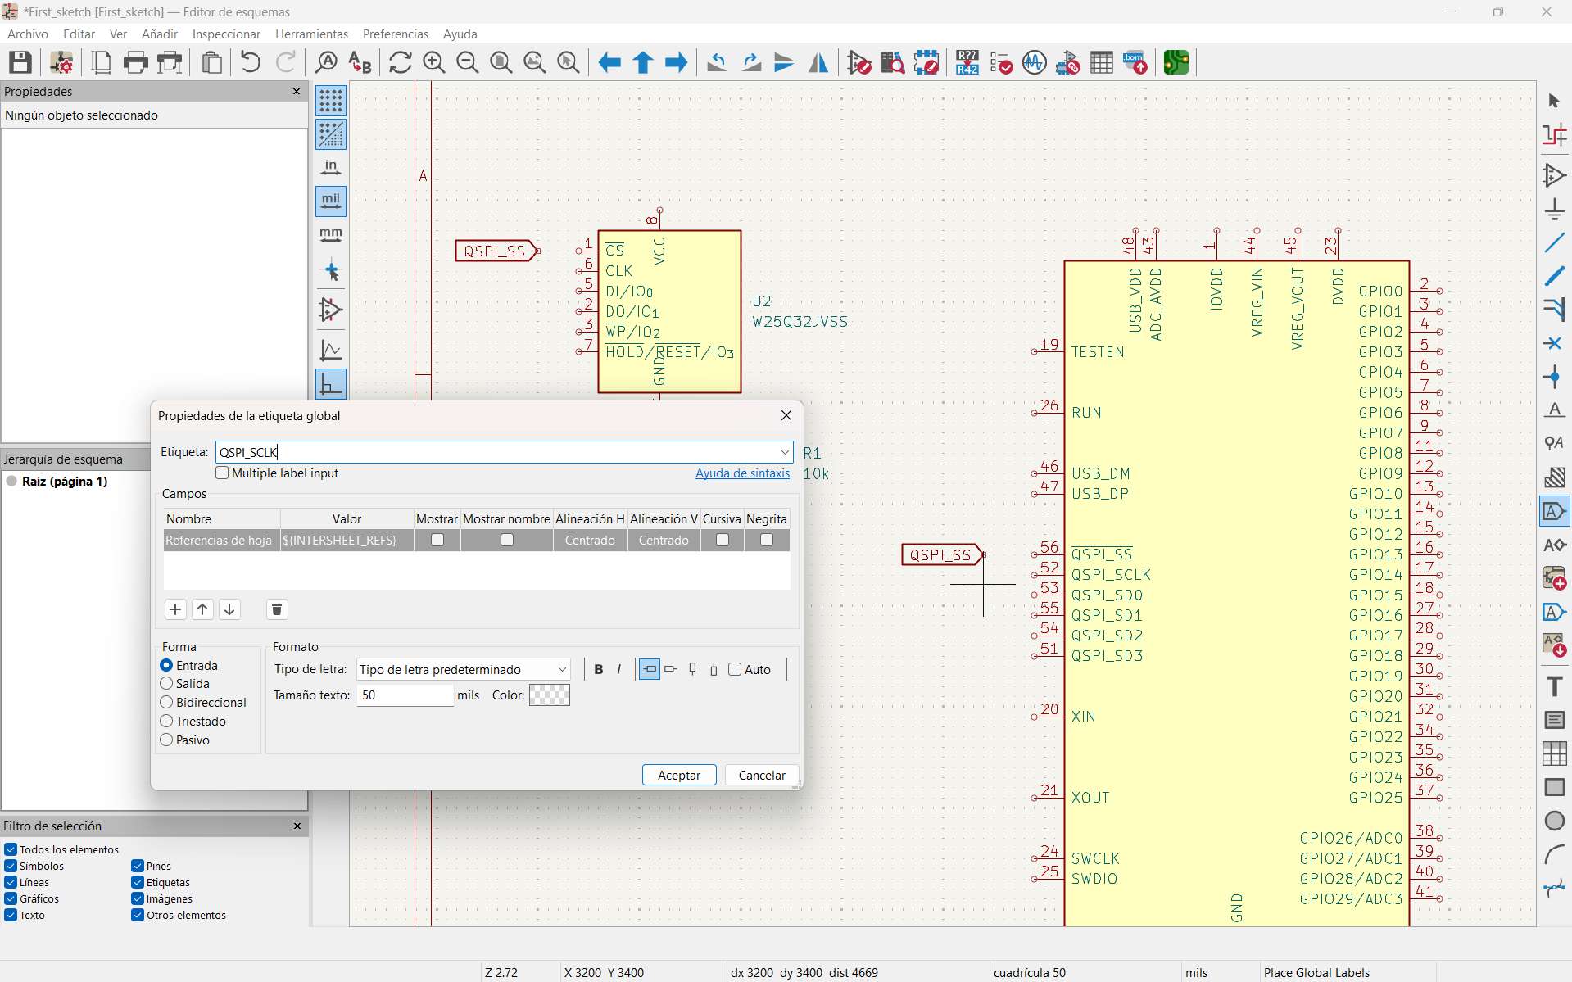Viewport: 1572px width, 982px height.
Task: Switch measurement units to millimeters
Action: point(331,233)
